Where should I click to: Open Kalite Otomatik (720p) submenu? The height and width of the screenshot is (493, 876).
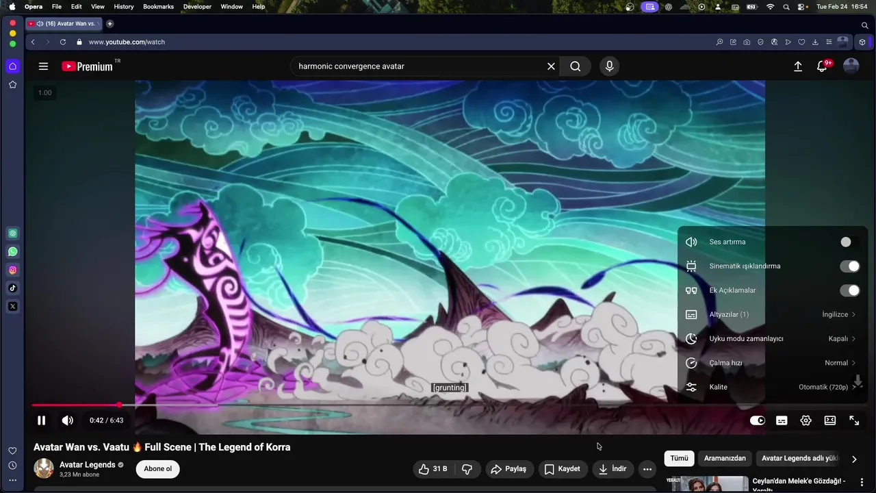pos(773,387)
